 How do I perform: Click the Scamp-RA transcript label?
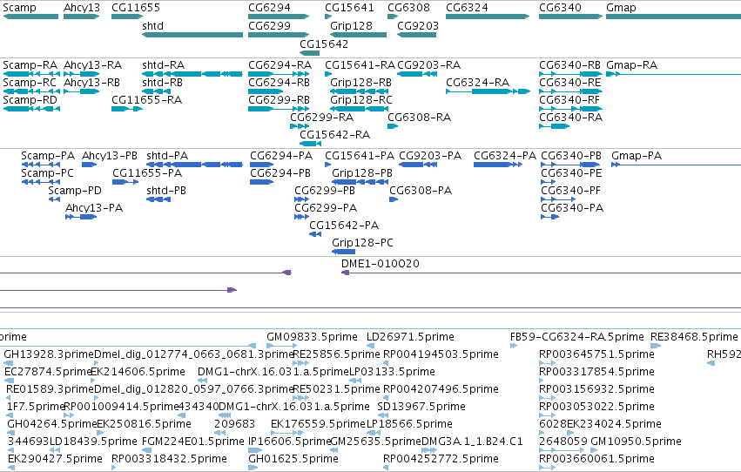[30, 65]
